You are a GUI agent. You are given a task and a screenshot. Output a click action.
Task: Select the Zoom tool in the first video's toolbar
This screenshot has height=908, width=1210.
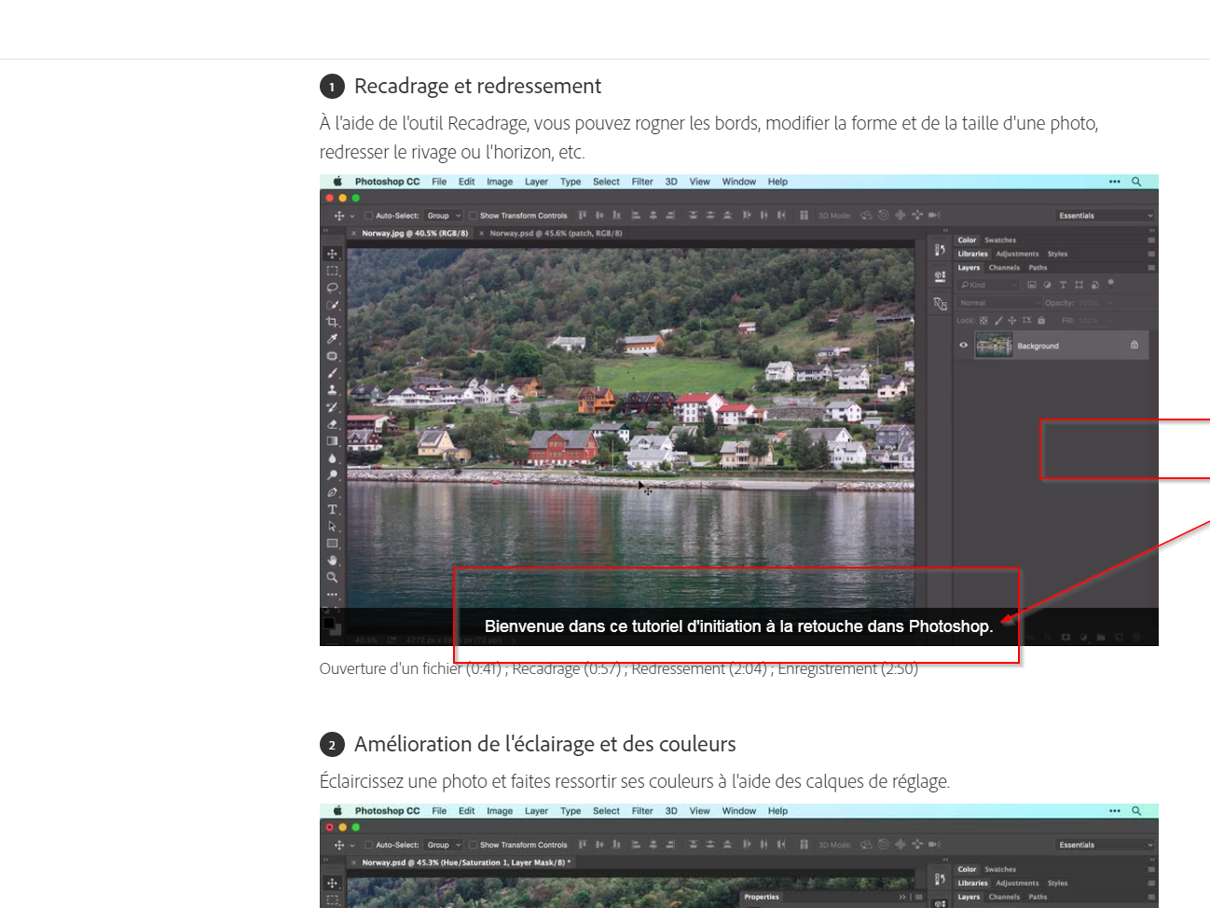332,577
